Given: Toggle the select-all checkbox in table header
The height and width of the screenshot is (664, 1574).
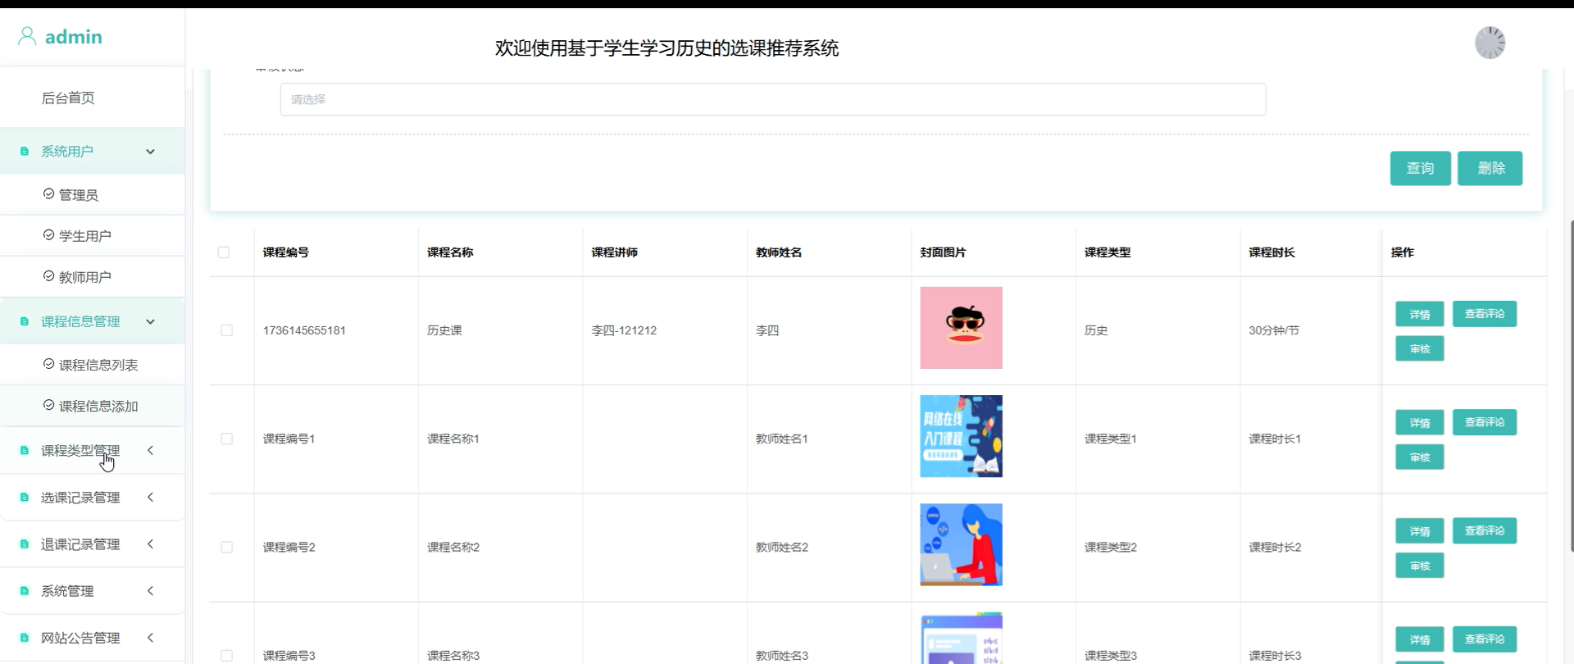Looking at the screenshot, I should [x=224, y=252].
